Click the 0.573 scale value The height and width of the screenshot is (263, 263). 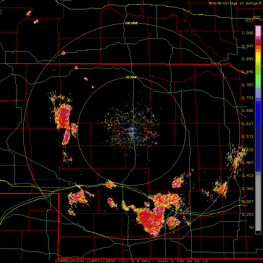click(x=248, y=137)
